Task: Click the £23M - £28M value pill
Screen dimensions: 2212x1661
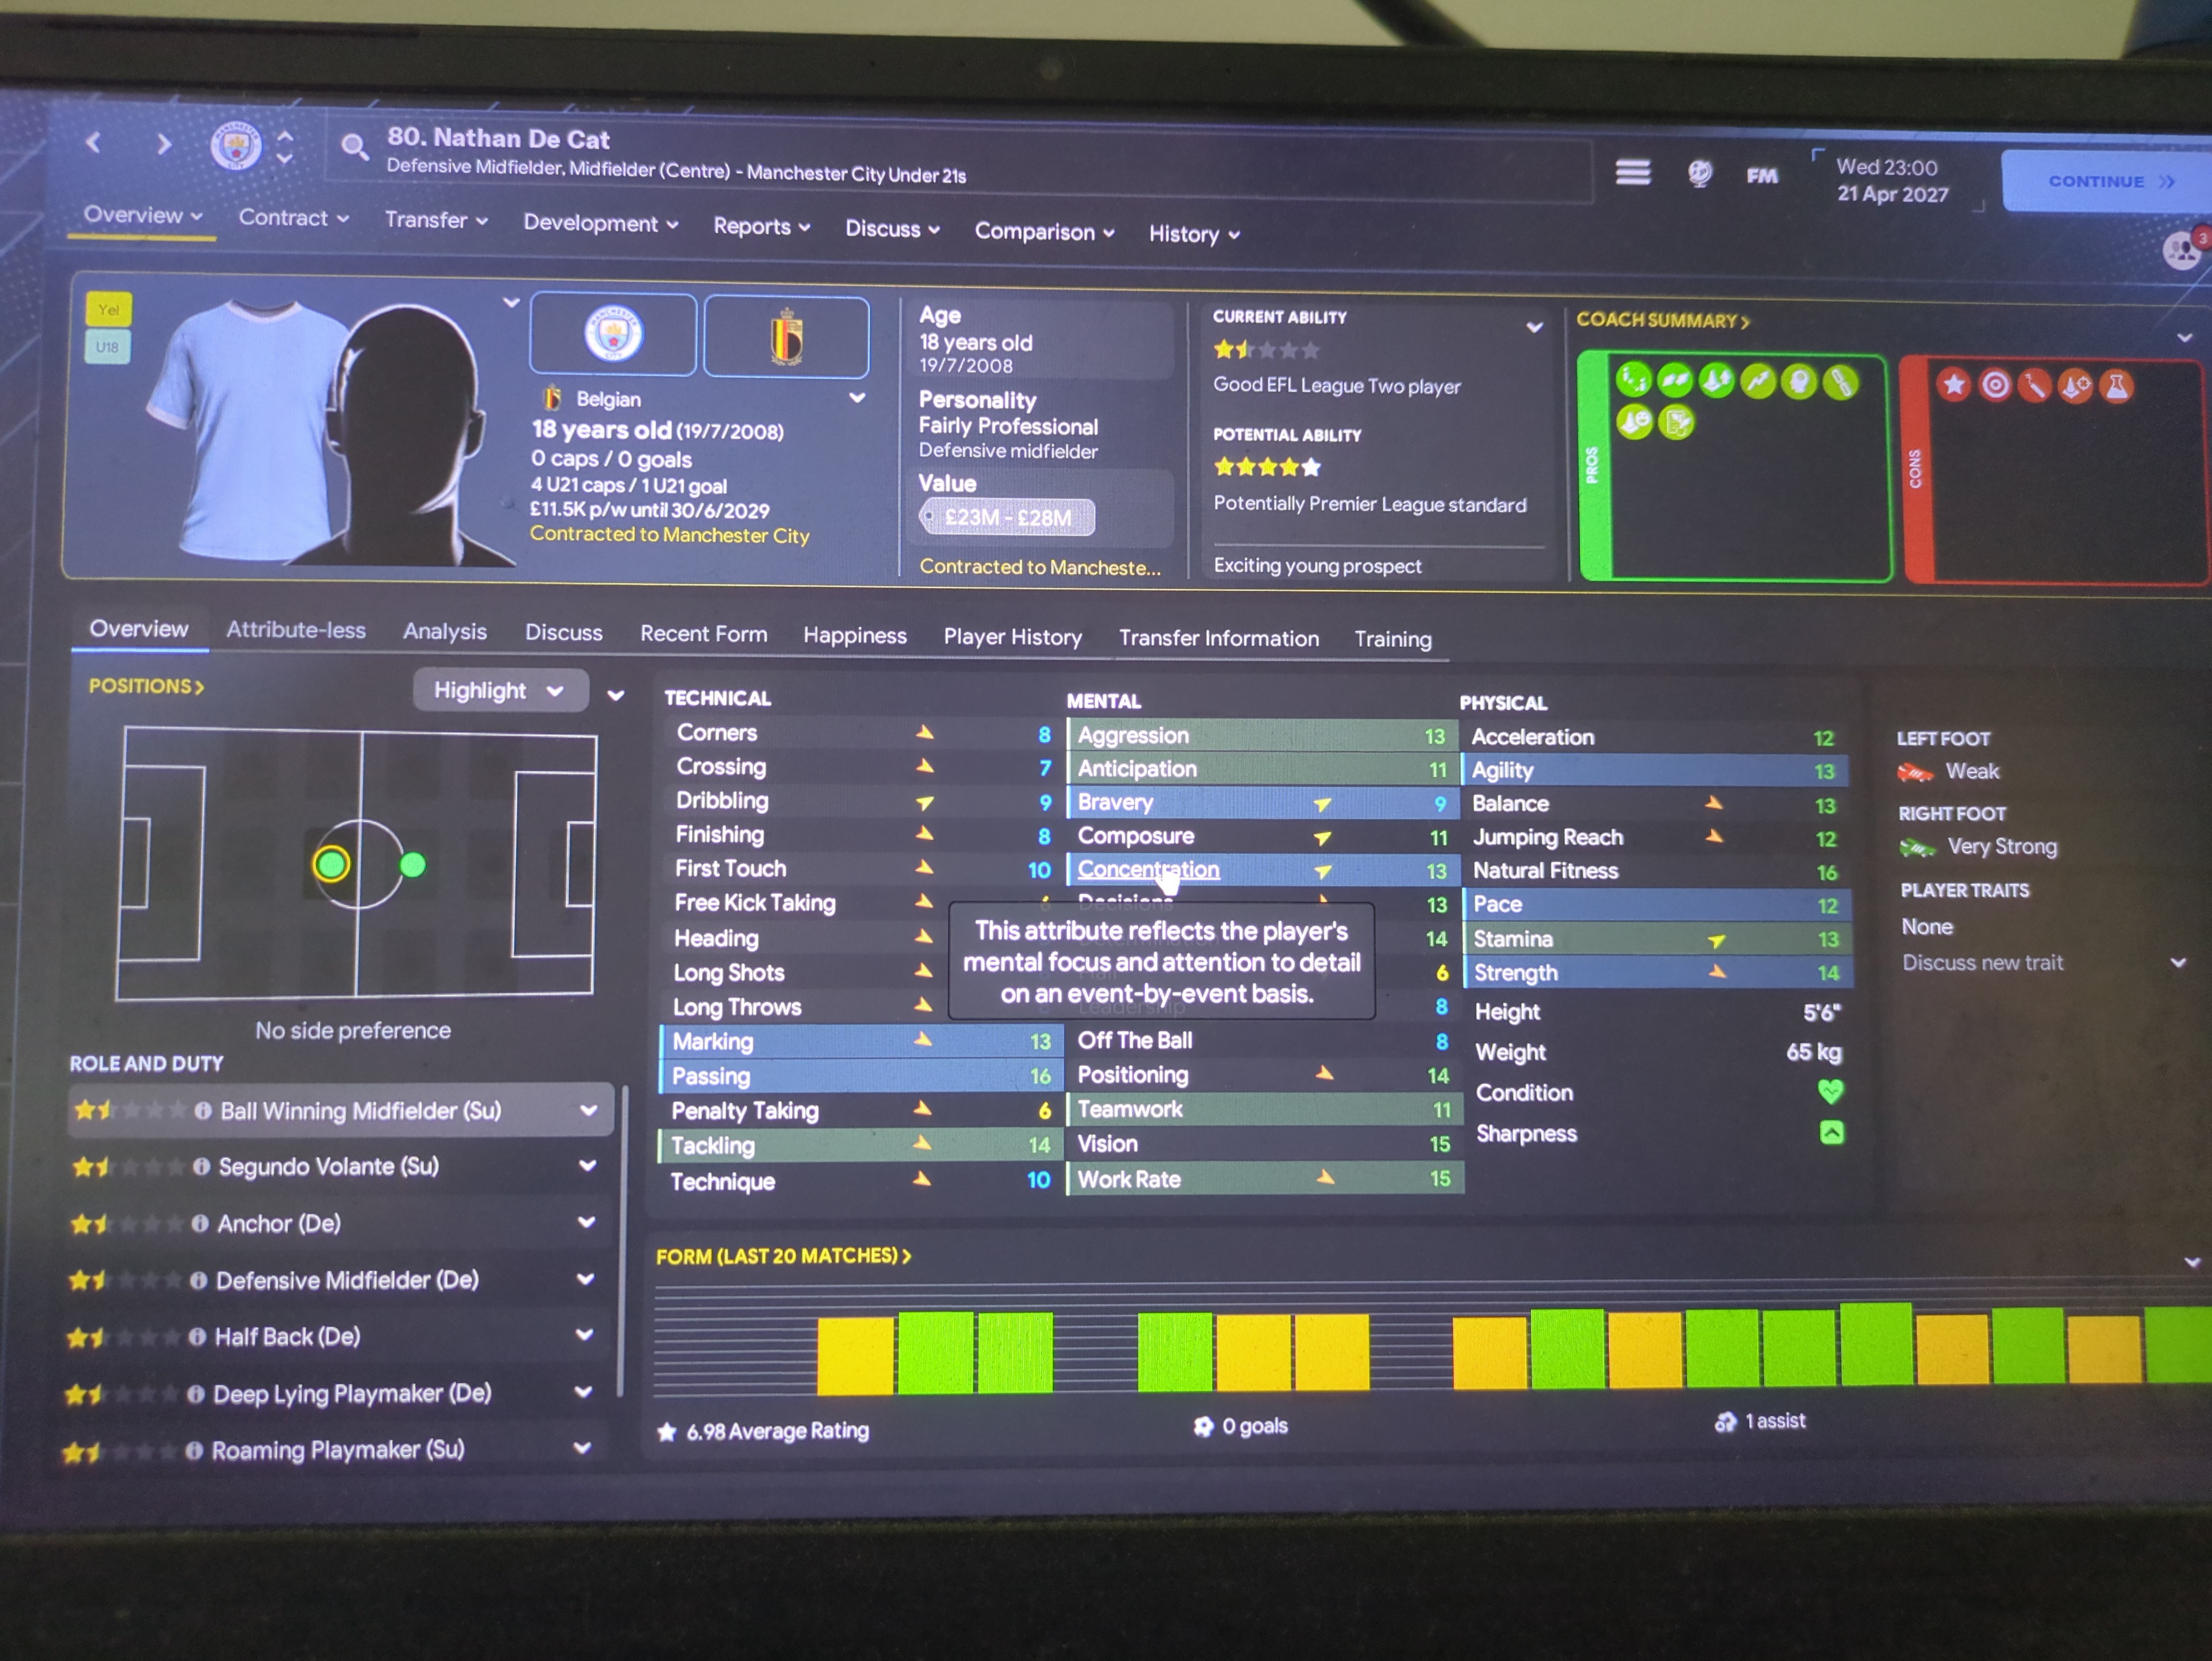Action: [x=1007, y=518]
